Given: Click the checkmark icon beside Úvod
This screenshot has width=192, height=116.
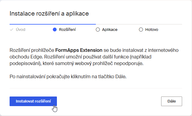Looking at the screenshot, I should click(11, 29).
